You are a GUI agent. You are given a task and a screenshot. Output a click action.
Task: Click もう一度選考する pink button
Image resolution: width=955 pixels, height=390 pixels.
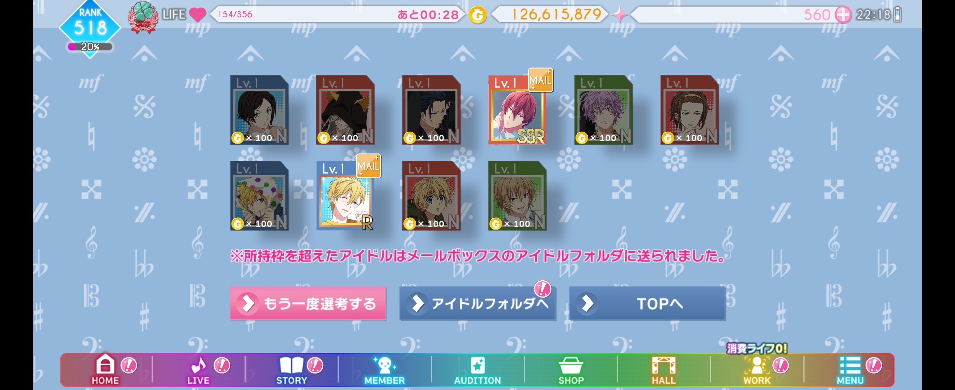(308, 303)
